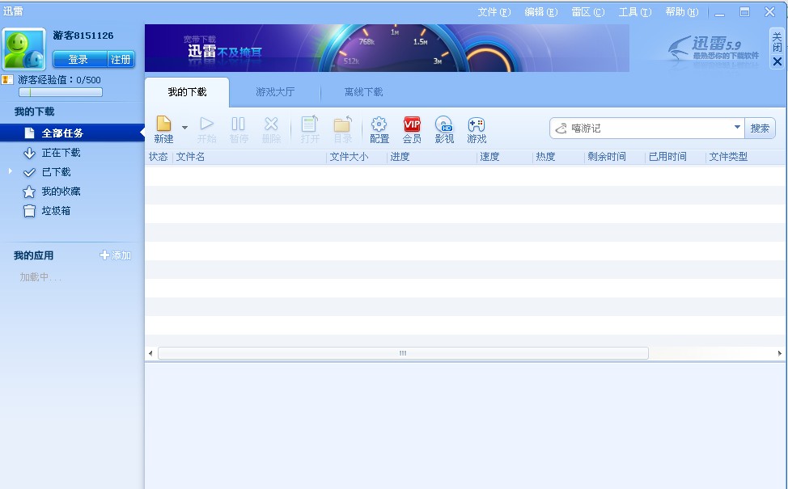
Task: Sort by 剩余时间 column header
Action: click(607, 157)
